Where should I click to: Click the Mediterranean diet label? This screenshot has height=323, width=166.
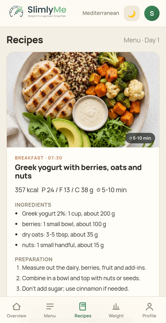click(101, 13)
